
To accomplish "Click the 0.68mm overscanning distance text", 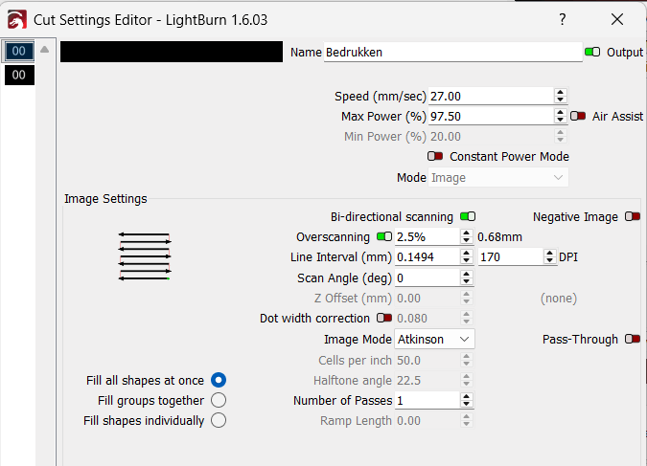I will 499,237.
